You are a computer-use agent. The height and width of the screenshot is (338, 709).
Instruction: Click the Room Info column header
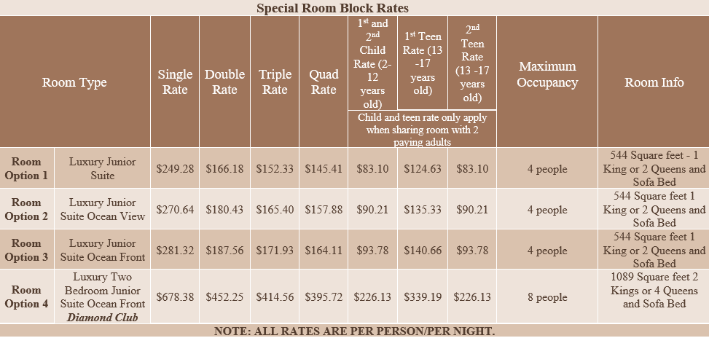click(654, 82)
